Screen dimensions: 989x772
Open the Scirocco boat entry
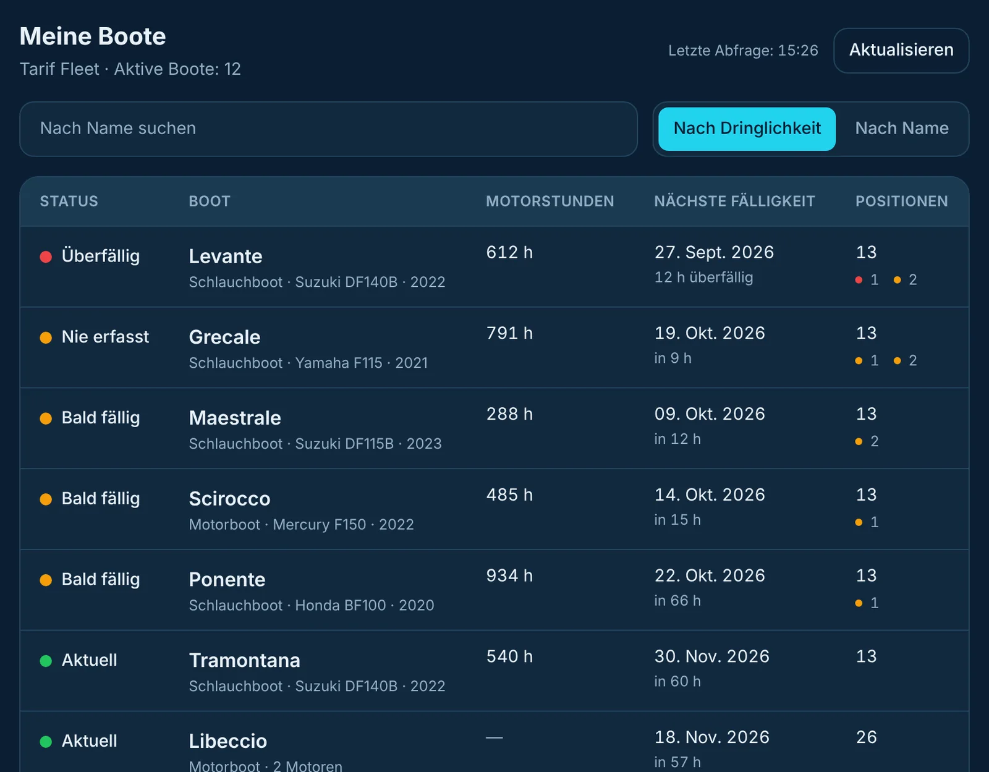494,509
